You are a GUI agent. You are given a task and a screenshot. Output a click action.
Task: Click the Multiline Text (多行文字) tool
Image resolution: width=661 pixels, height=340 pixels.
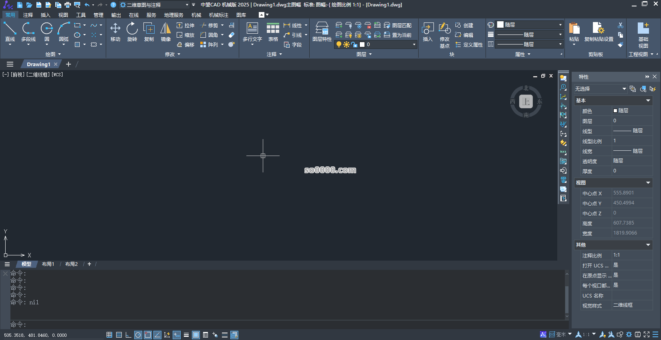click(x=252, y=32)
